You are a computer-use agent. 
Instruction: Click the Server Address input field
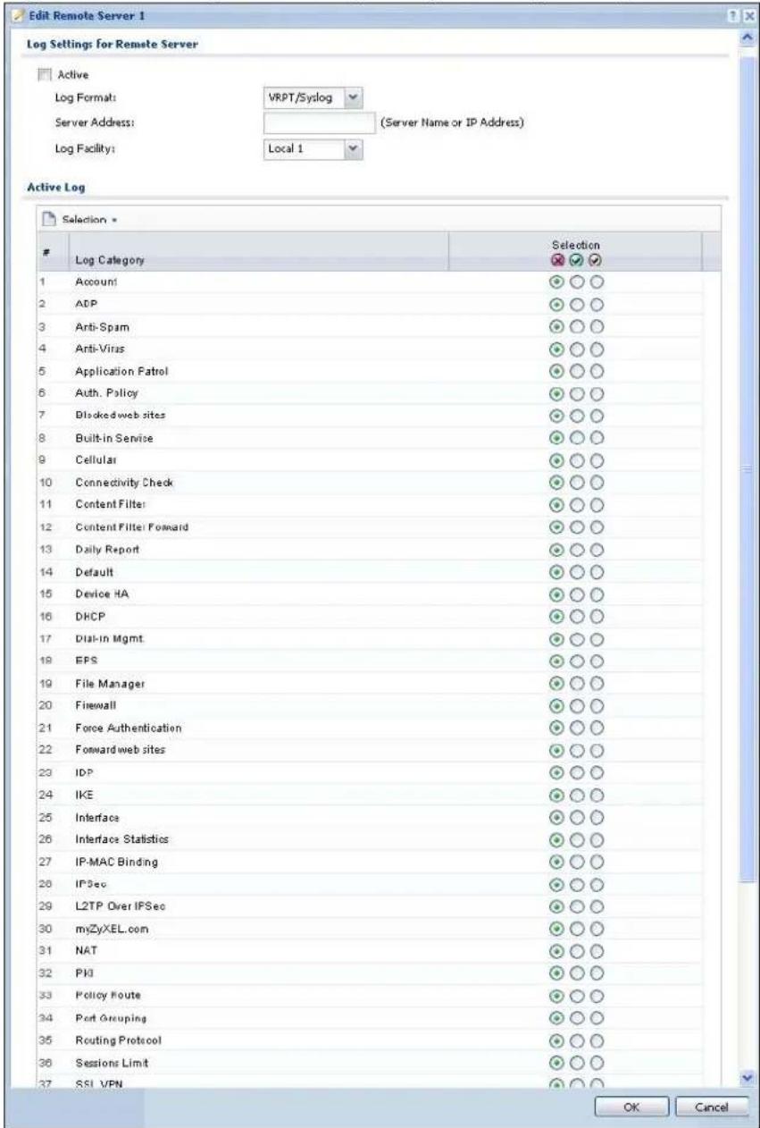(x=319, y=122)
